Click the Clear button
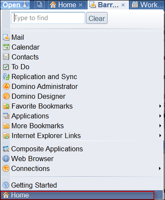Image resolution: width=165 pixels, height=200 pixels. click(x=97, y=18)
